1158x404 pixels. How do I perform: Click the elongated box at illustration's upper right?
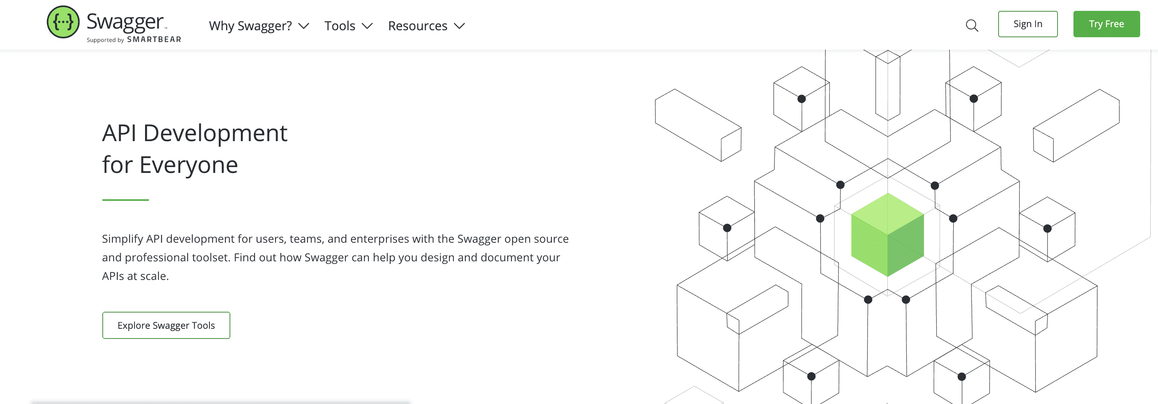pyautogui.click(x=1076, y=125)
